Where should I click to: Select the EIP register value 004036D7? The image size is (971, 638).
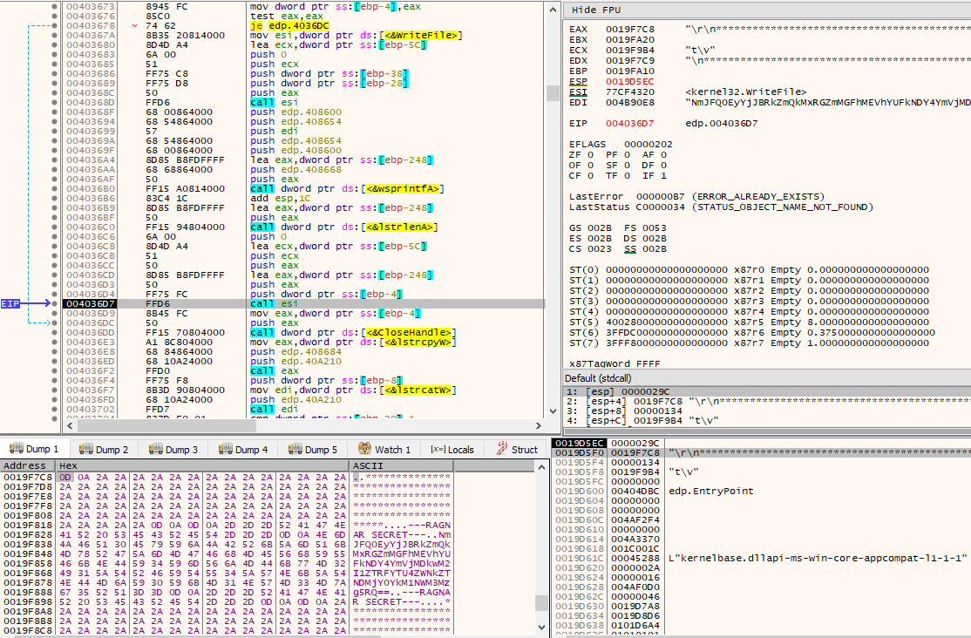point(630,123)
